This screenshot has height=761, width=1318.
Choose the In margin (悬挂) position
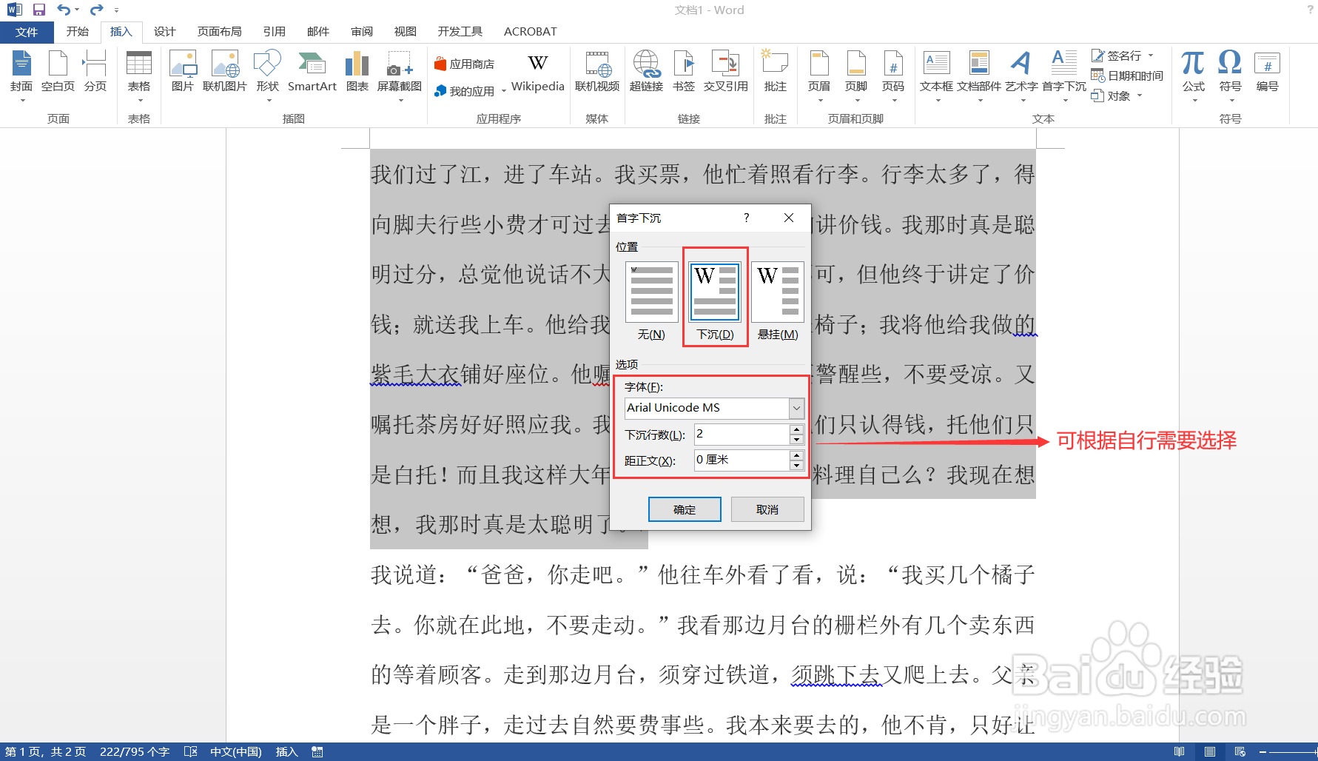point(778,302)
